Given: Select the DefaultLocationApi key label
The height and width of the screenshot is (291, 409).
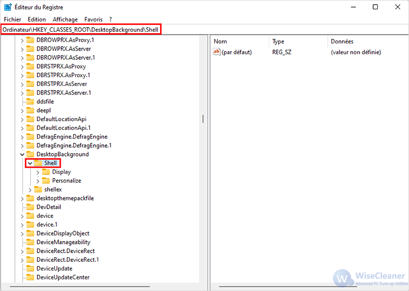Looking at the screenshot, I should [x=61, y=119].
